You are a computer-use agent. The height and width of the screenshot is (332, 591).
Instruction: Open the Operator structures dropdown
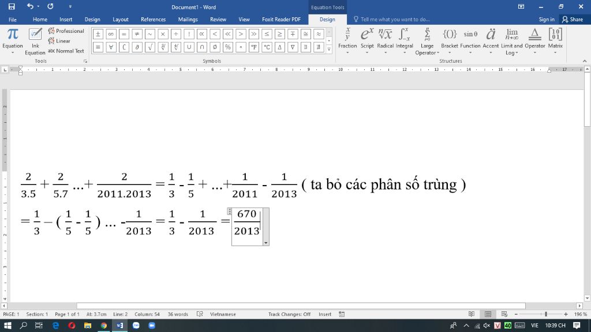pyautogui.click(x=535, y=41)
